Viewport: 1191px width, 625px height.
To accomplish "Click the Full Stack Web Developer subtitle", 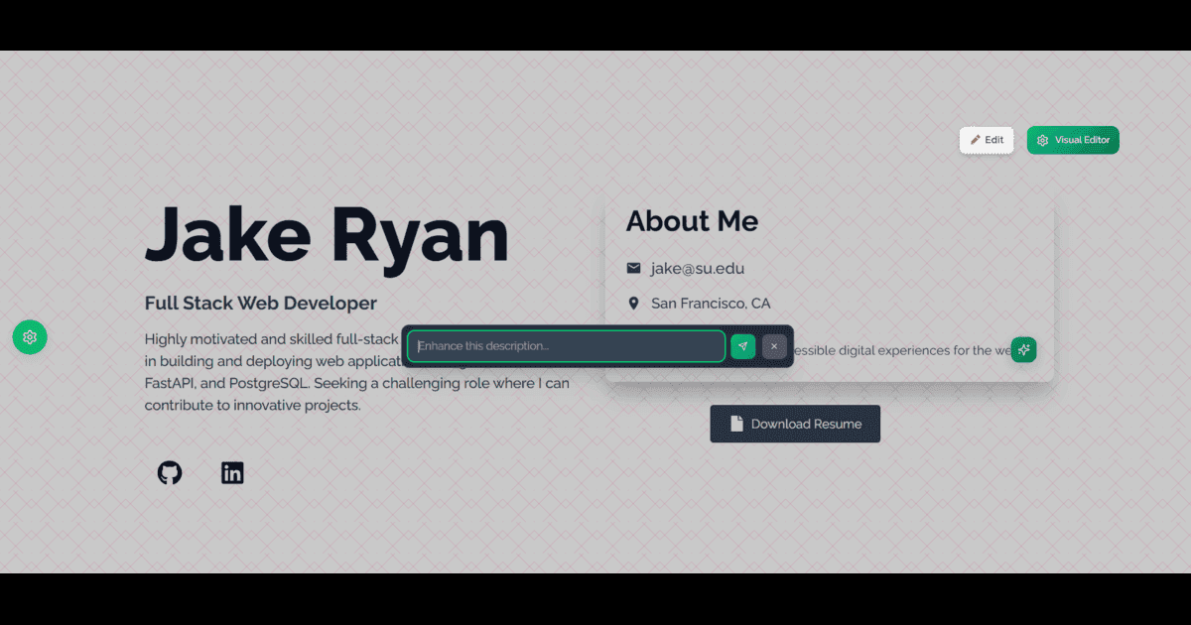I will 260,303.
